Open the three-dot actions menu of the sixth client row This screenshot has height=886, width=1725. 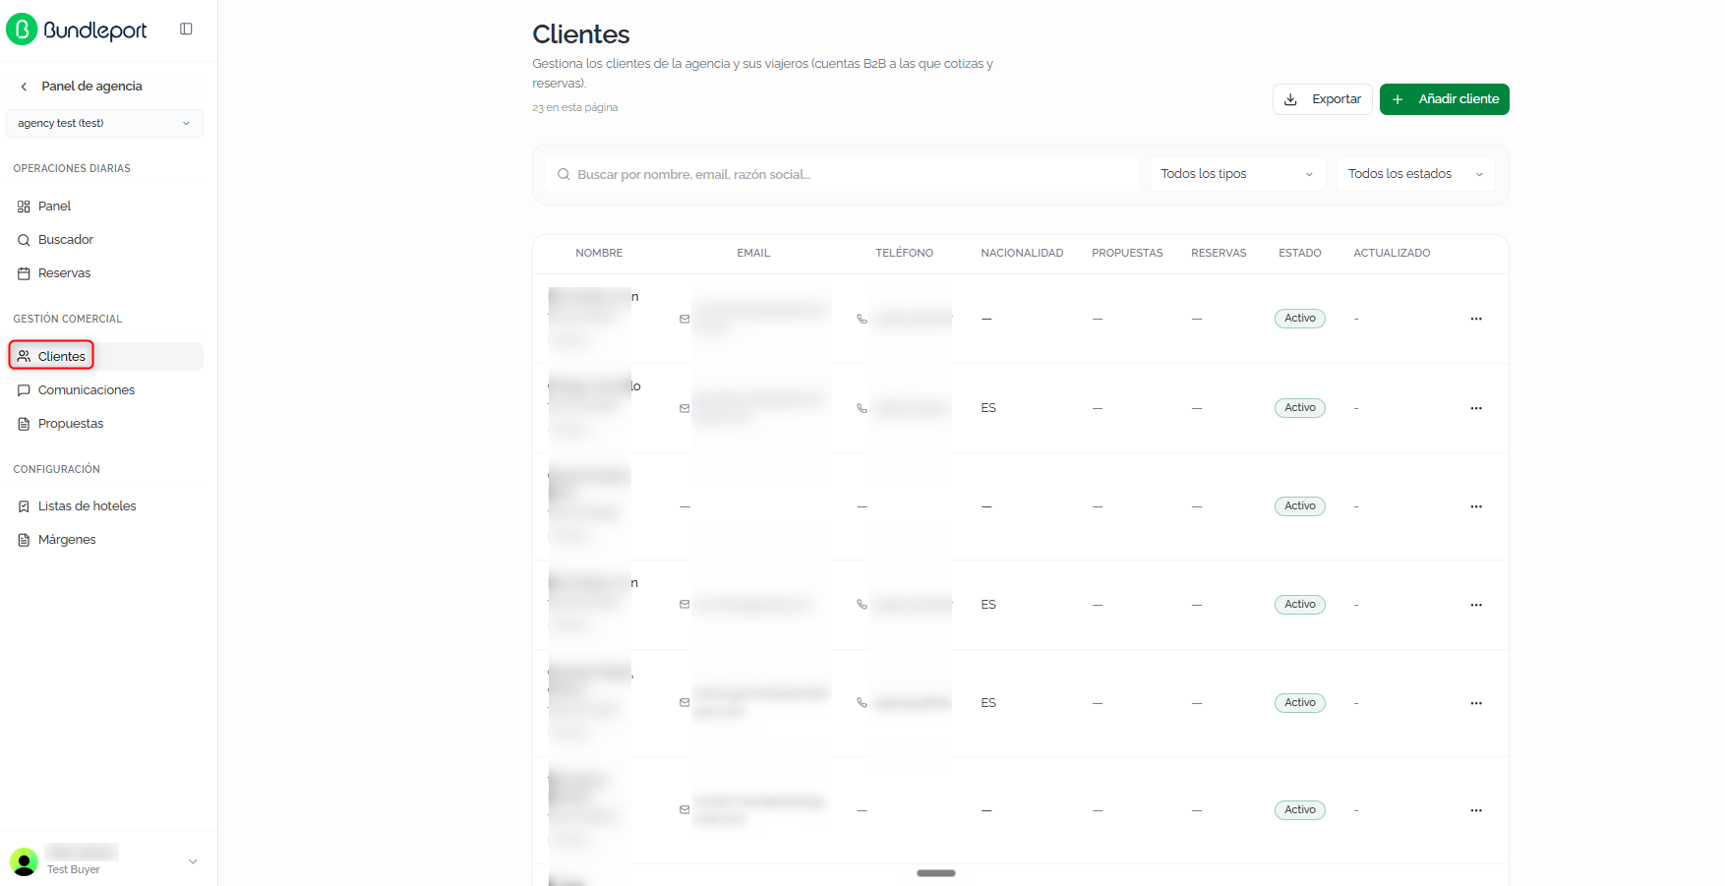coord(1475,810)
